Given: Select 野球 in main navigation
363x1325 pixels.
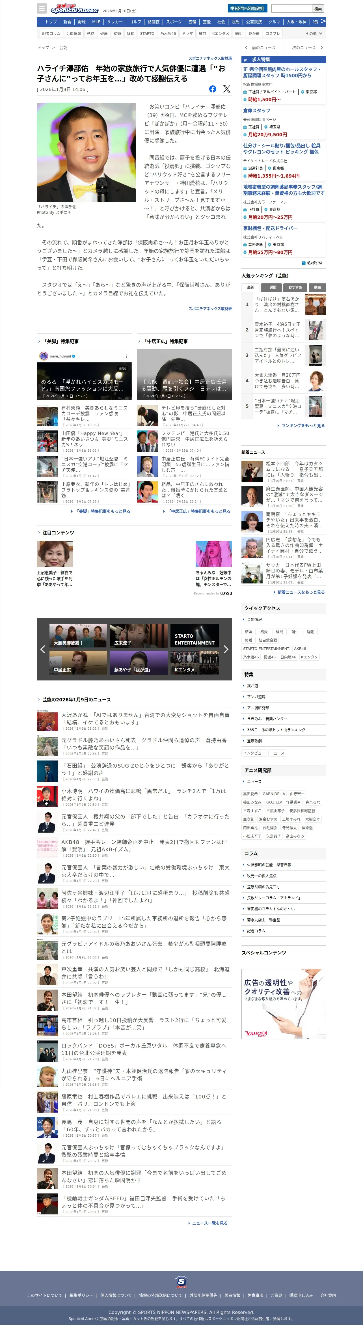Looking at the screenshot, I should pyautogui.click(x=82, y=22).
